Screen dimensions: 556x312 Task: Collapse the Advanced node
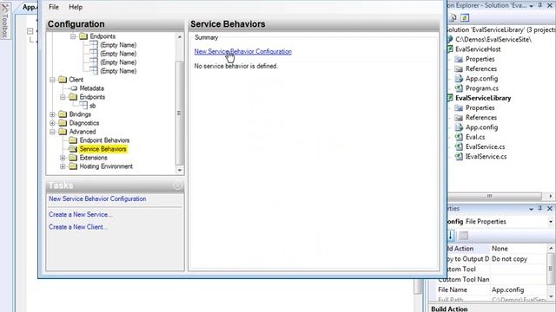pyautogui.click(x=52, y=132)
